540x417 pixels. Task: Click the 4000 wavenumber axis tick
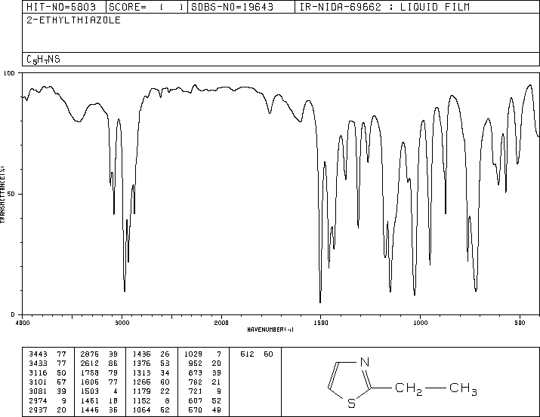(23, 323)
